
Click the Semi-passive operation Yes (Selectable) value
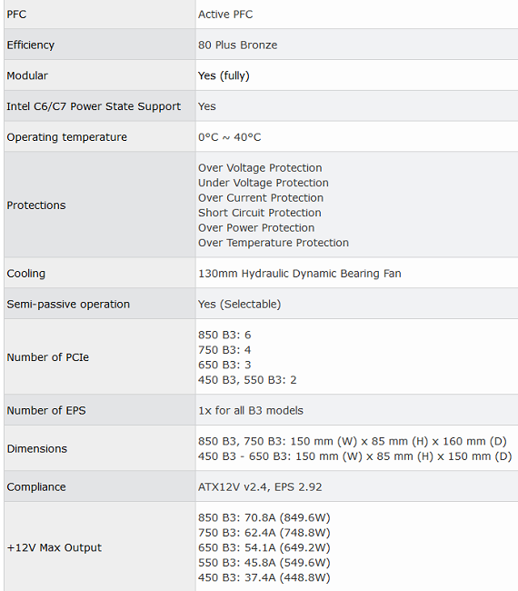click(240, 305)
